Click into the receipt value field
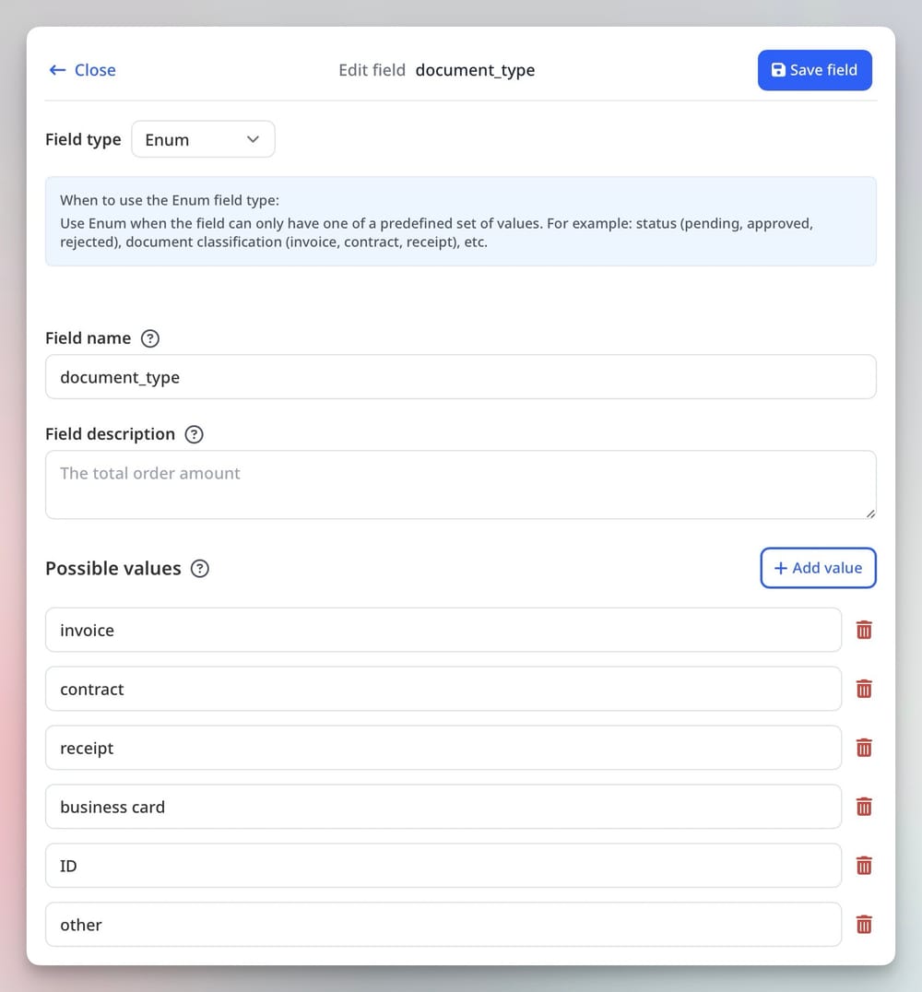The width and height of the screenshot is (922, 992). coord(443,748)
